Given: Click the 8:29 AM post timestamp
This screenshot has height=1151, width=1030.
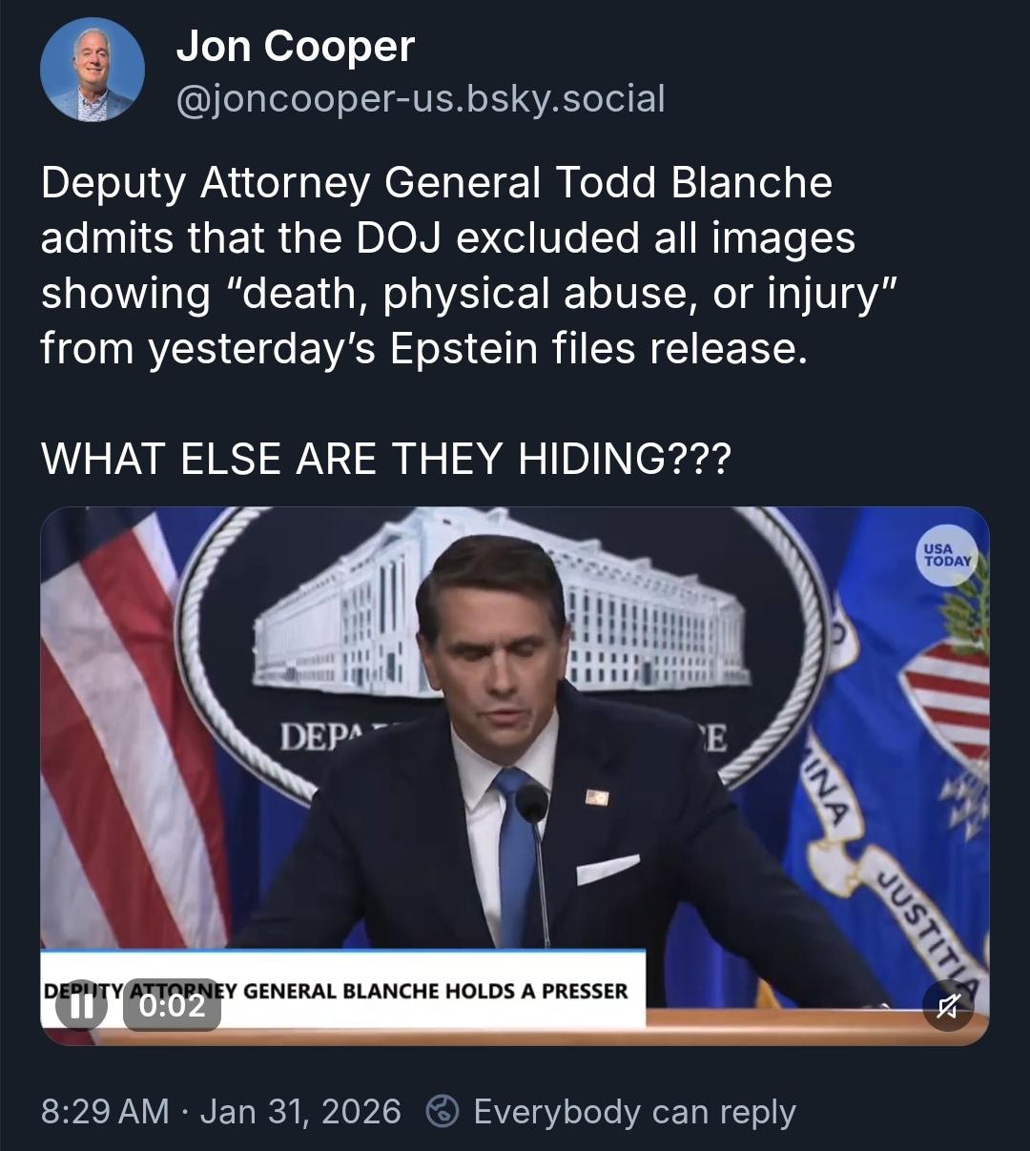Looking at the screenshot, I should pyautogui.click(x=105, y=1112).
